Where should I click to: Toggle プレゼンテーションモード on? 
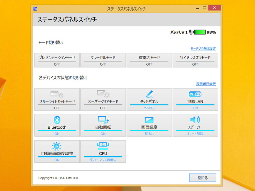click(57, 60)
